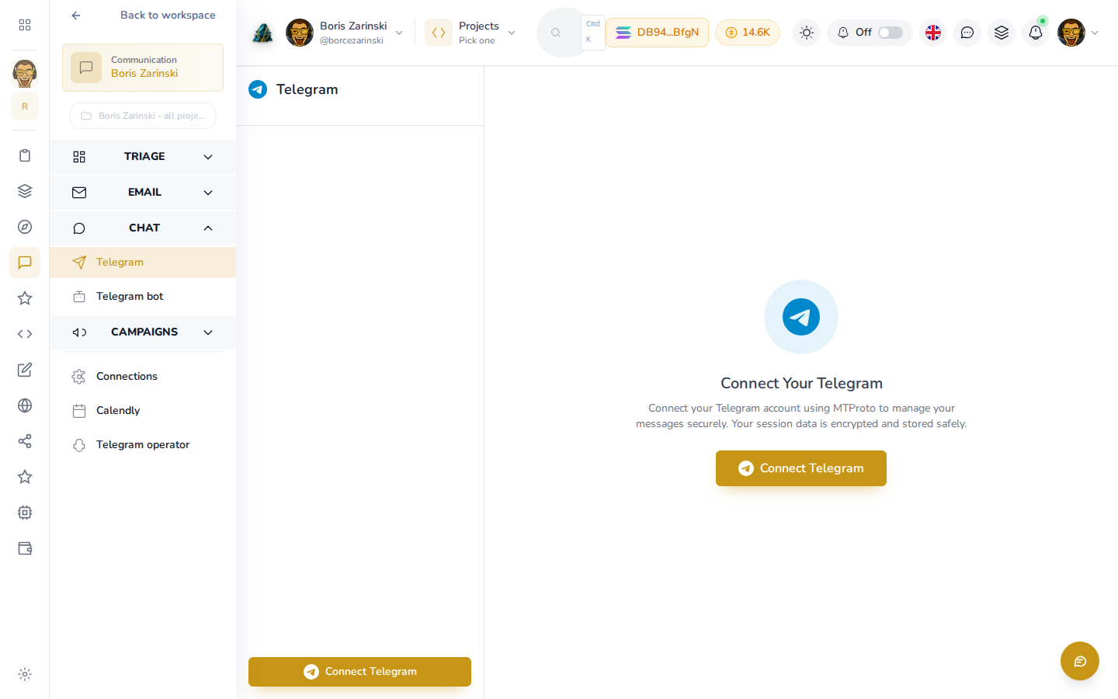Open the pencil edit icon in the left rail
Viewport: 1118px width, 699px height.
[25, 370]
